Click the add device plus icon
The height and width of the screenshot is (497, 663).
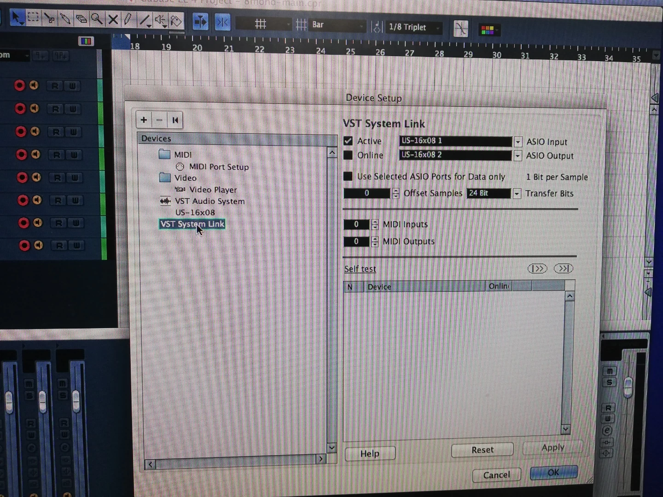click(144, 120)
